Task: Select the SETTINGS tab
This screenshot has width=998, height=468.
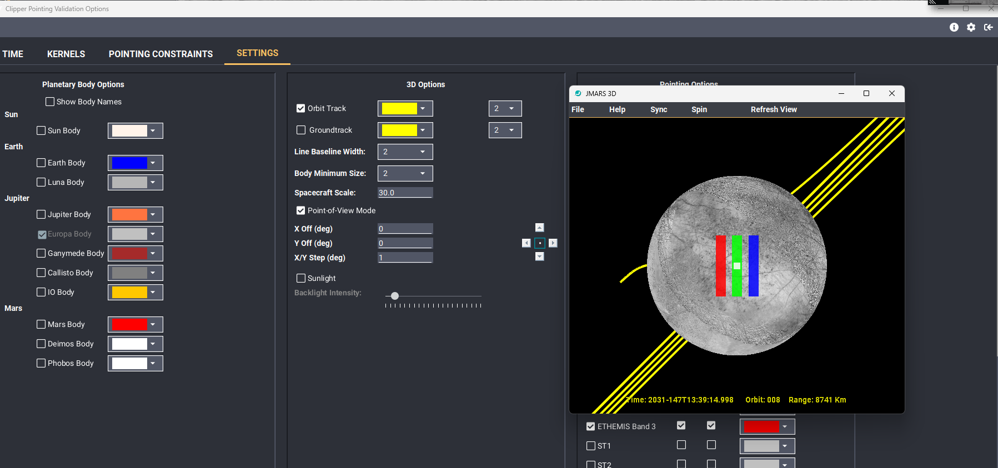Action: tap(258, 53)
